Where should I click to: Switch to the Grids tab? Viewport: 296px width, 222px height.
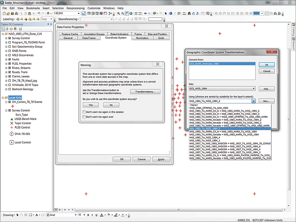(161, 38)
